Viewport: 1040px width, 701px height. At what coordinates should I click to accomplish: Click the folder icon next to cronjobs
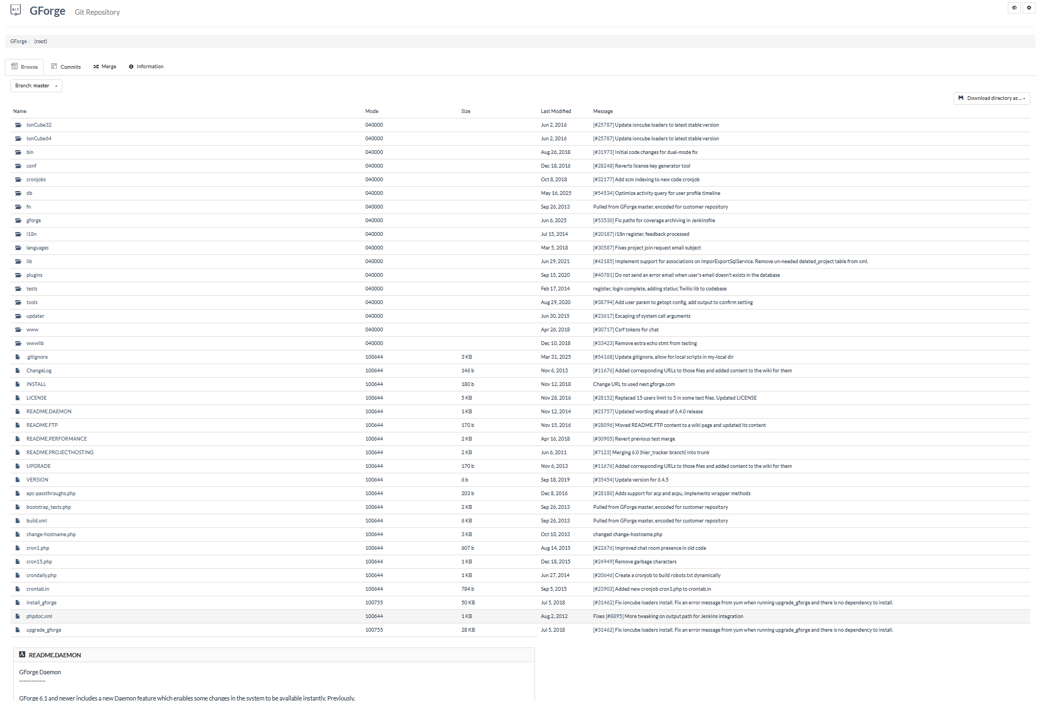pos(18,180)
